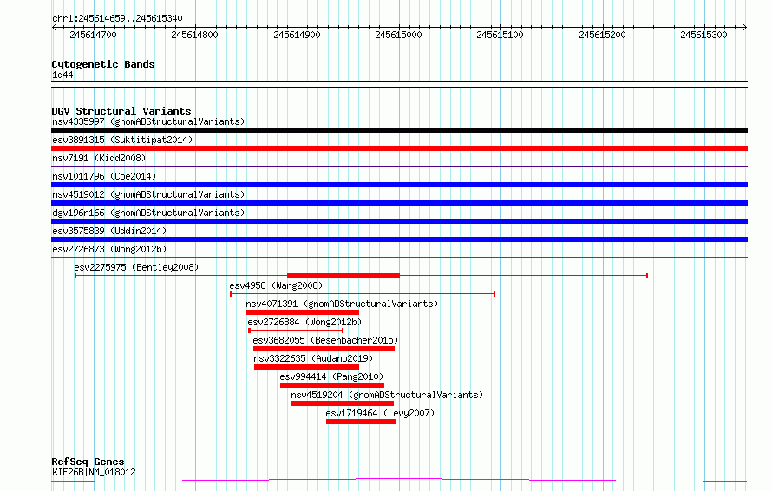Open esv1719464 (Levy2007) label
Image resolution: width=772 pixels, height=491 pixels.
pos(380,413)
